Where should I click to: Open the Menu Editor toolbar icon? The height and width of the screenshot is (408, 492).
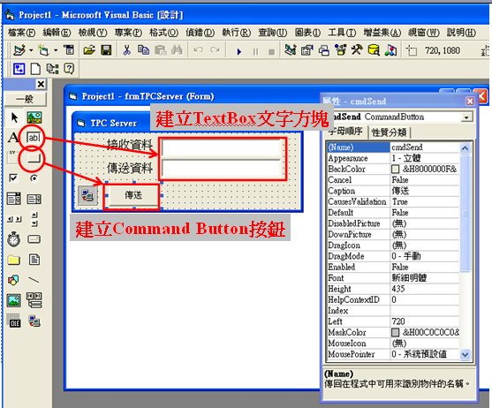point(69,50)
